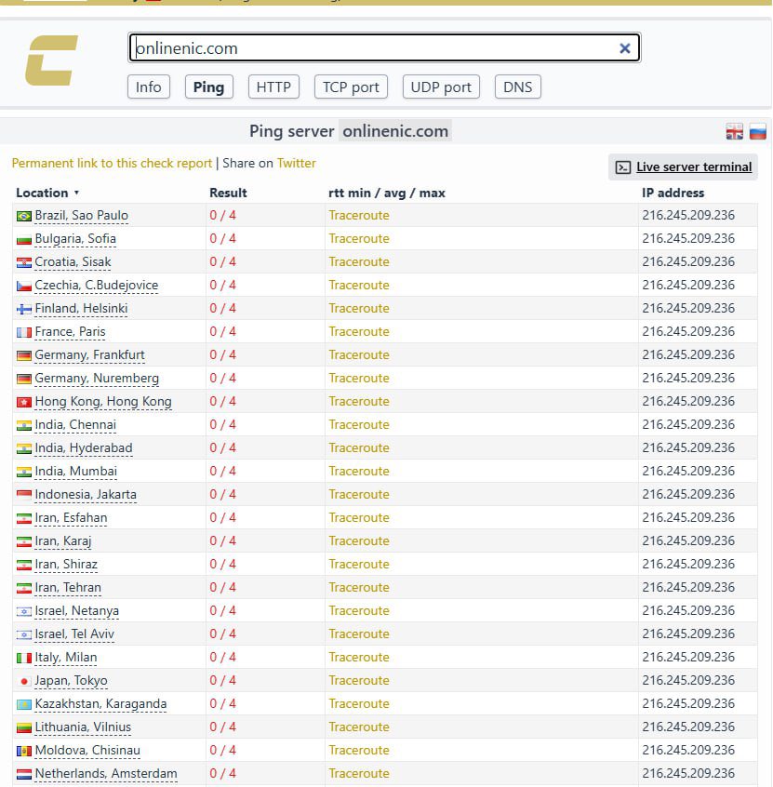This screenshot has height=787, width=773.
Task: Open Traceroute for Brazil, Sao Paulo
Action: (x=359, y=215)
